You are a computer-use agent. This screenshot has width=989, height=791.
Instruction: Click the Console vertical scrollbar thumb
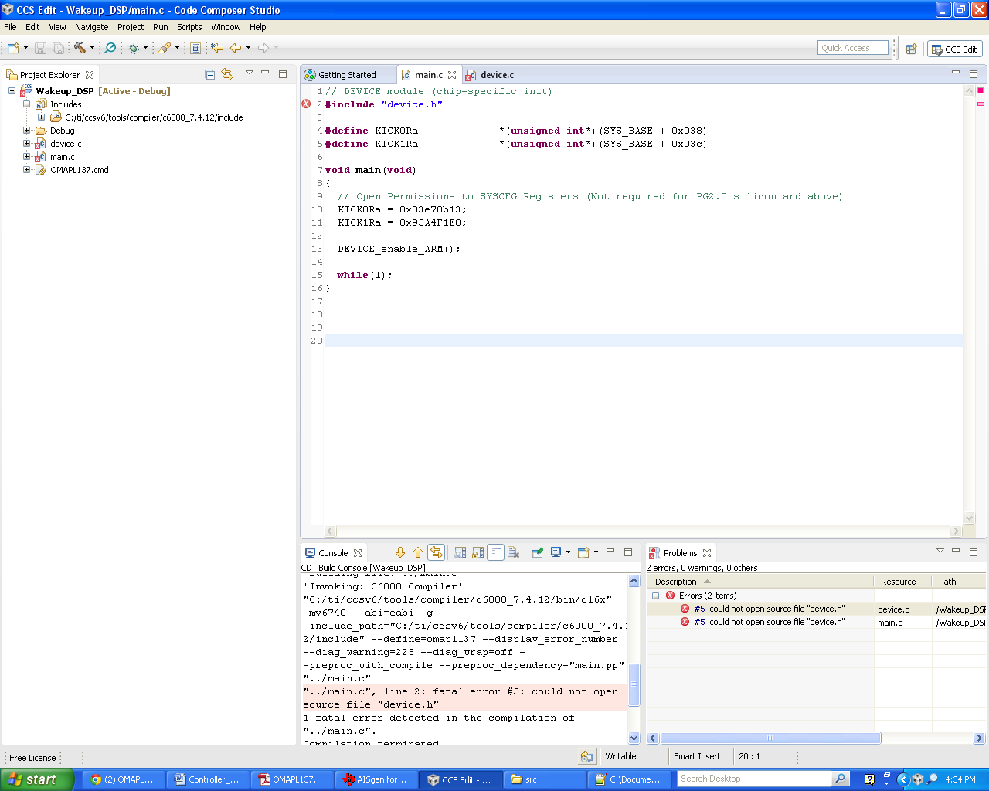tap(634, 684)
